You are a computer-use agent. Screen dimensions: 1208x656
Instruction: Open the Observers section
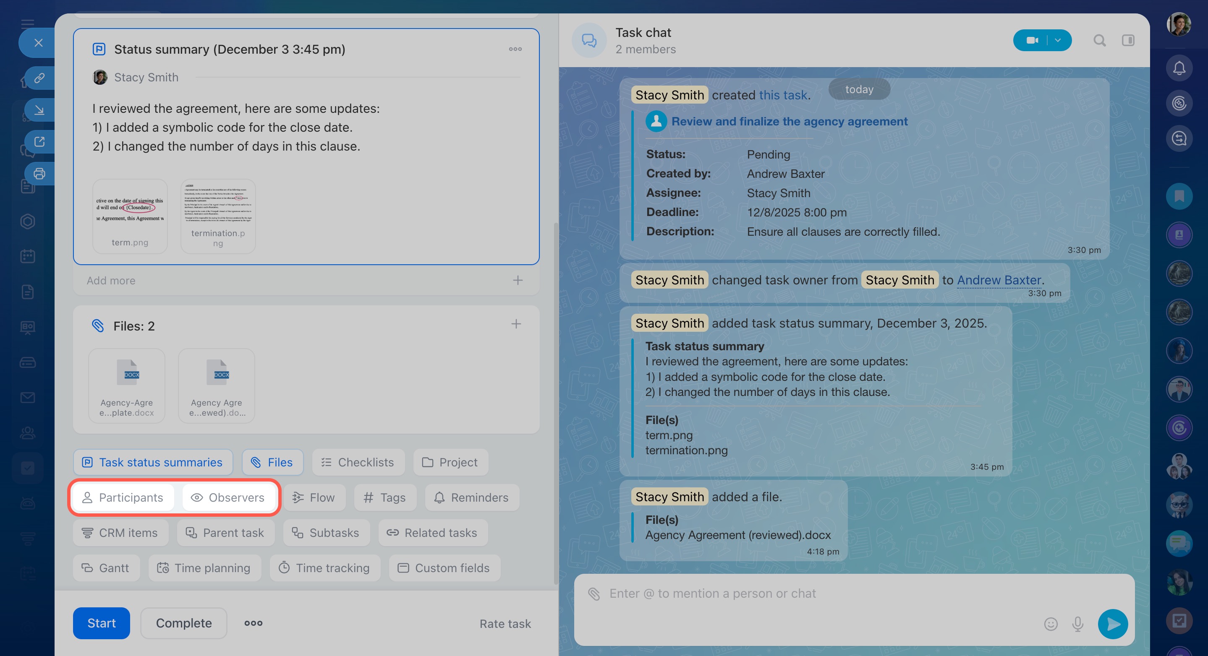[228, 497]
